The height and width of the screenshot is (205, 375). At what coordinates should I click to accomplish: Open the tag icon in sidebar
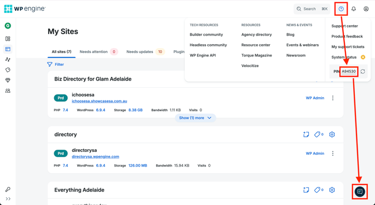8,70
